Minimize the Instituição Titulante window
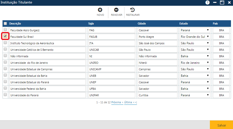 click(215, 2)
